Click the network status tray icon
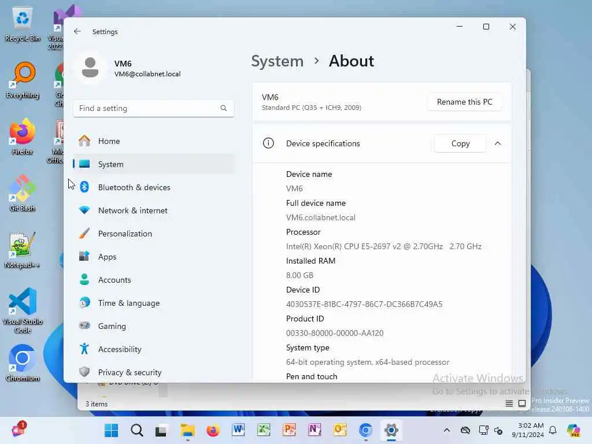The image size is (592, 444). (483, 430)
